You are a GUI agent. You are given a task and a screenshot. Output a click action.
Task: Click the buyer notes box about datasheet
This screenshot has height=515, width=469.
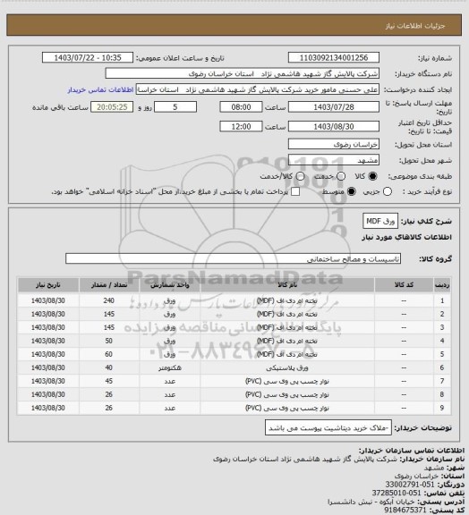(328, 427)
